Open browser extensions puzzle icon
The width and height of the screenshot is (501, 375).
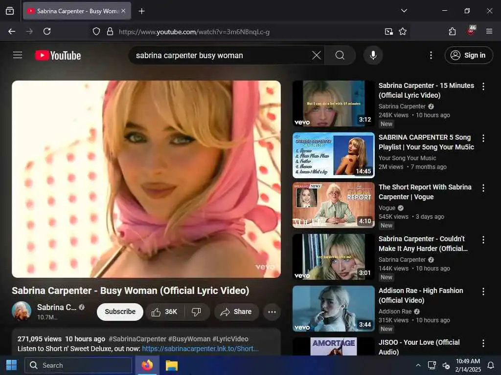pos(452,31)
